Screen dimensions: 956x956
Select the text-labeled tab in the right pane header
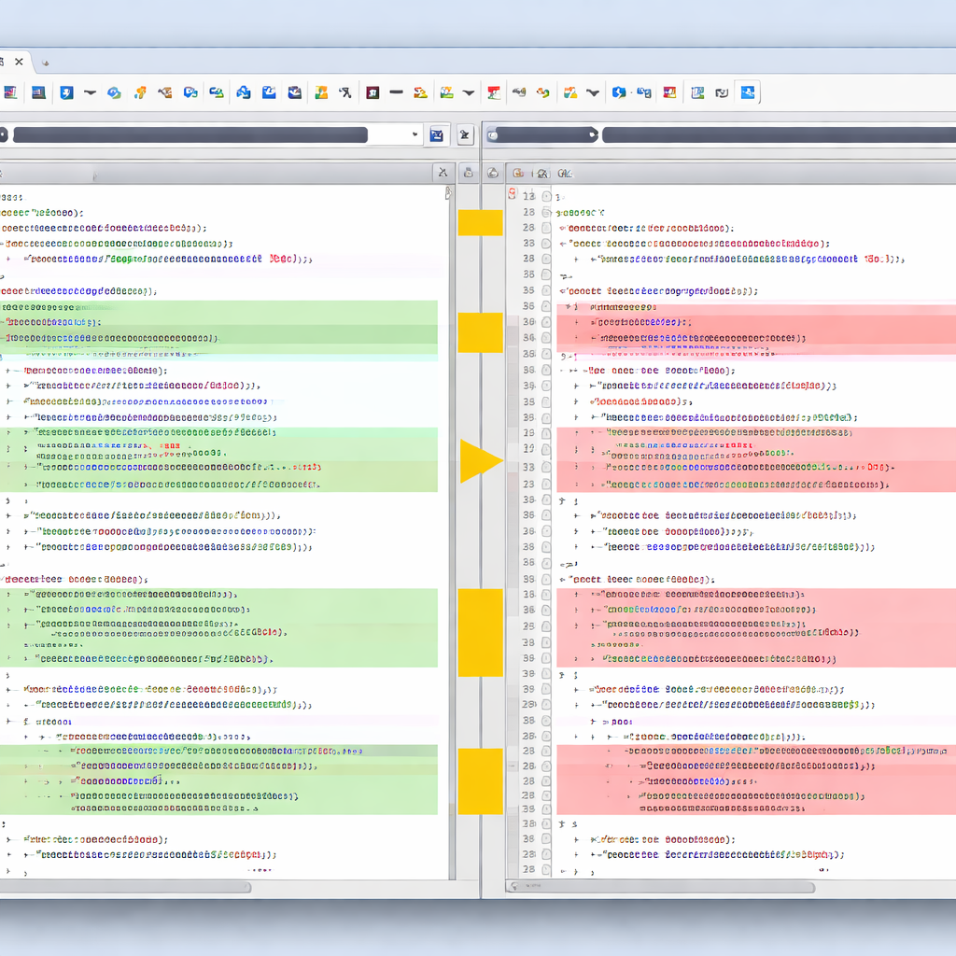(x=564, y=173)
